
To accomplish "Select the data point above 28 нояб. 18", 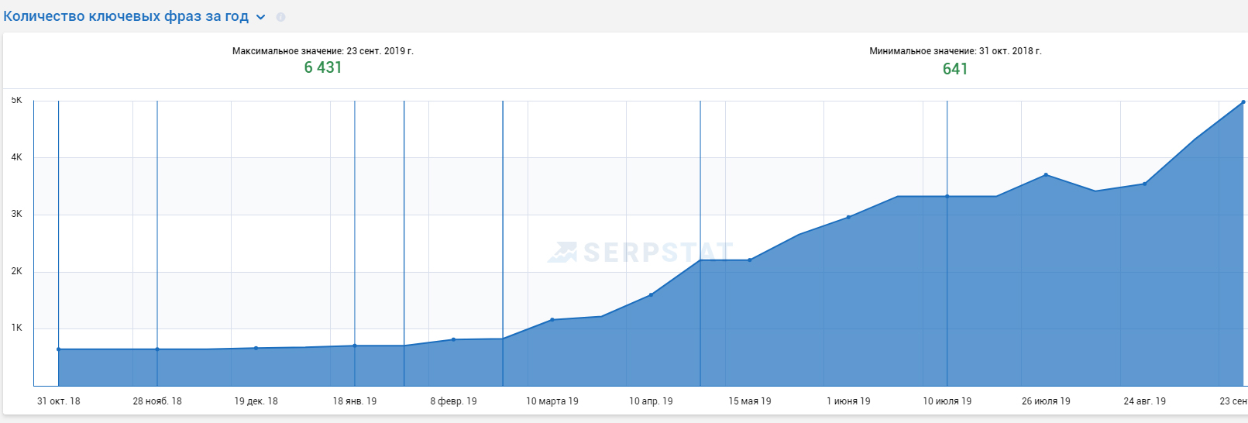I will (x=157, y=349).
